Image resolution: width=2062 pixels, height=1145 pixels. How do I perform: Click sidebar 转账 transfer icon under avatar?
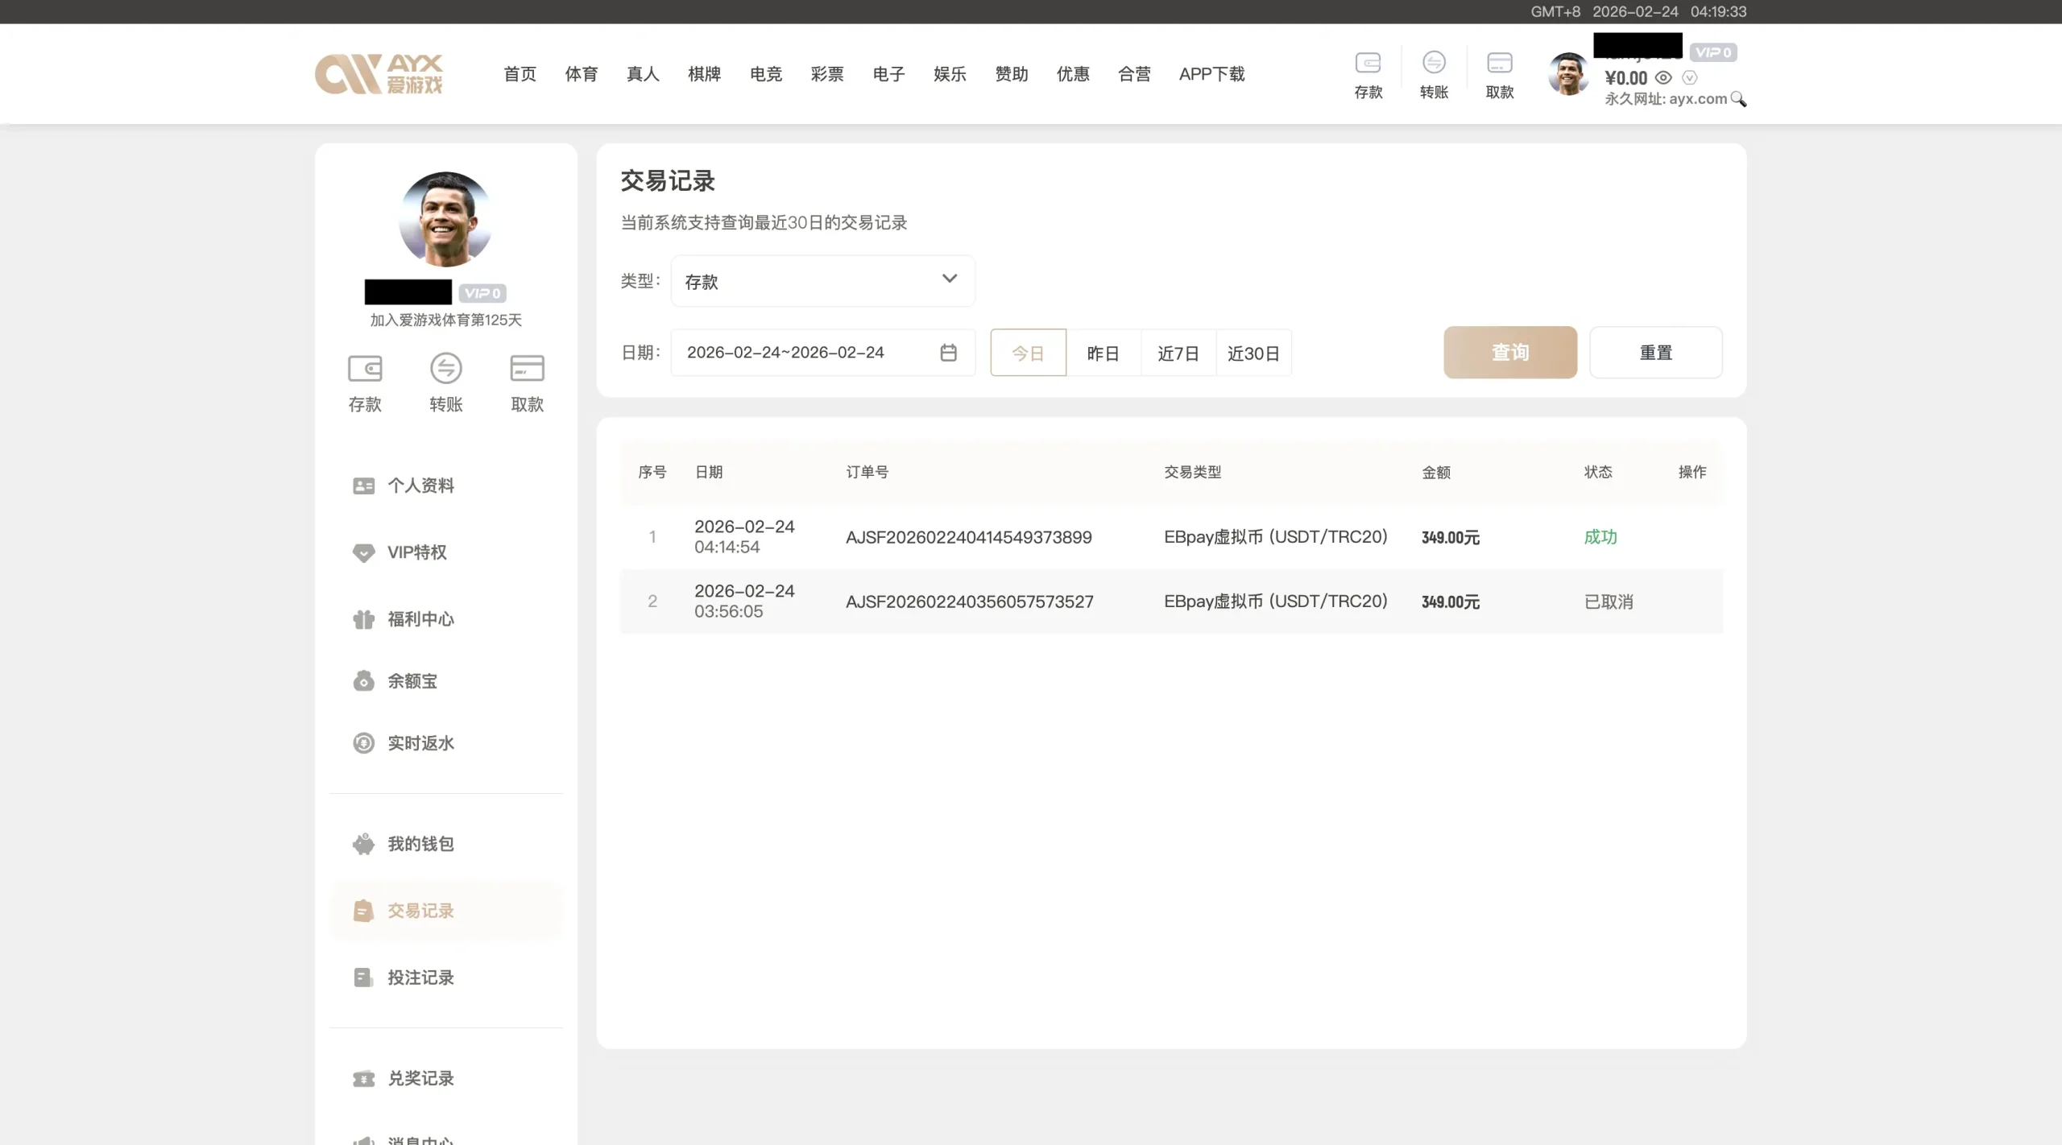445,370
